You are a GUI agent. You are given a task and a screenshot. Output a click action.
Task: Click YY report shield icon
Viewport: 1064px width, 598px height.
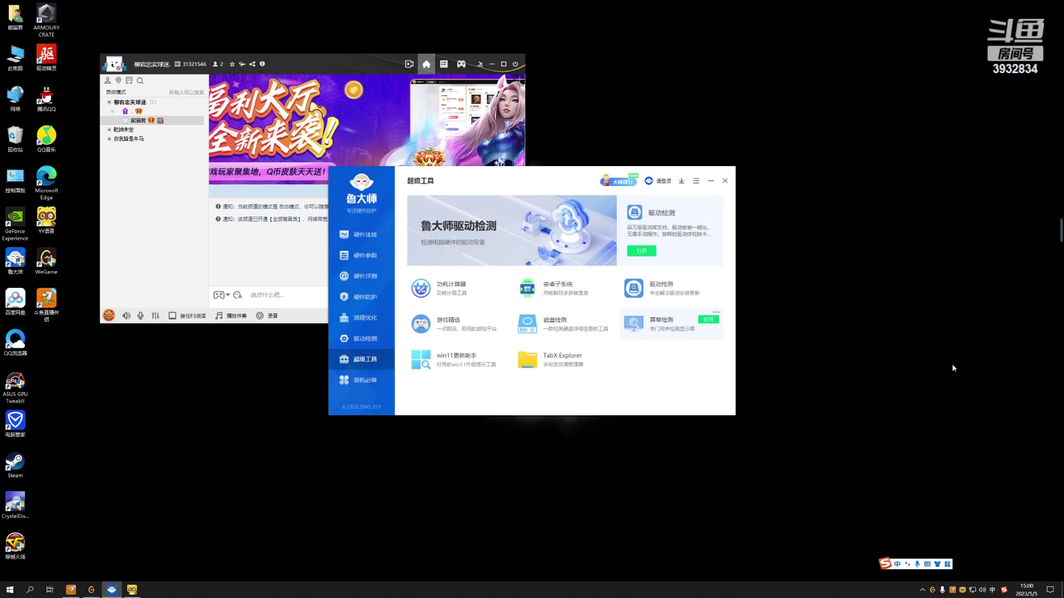(262, 64)
